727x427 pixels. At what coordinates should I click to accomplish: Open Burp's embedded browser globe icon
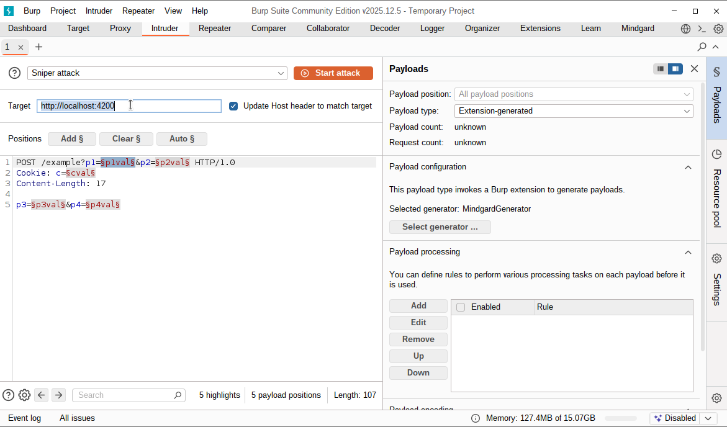point(685,29)
